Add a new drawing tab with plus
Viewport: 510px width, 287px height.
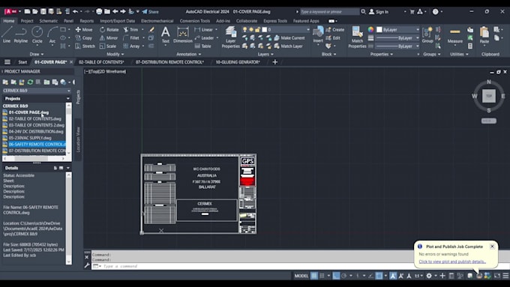274,62
